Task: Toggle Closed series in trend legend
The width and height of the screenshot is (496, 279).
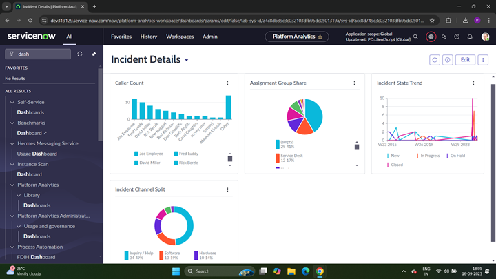Action: [x=395, y=165]
